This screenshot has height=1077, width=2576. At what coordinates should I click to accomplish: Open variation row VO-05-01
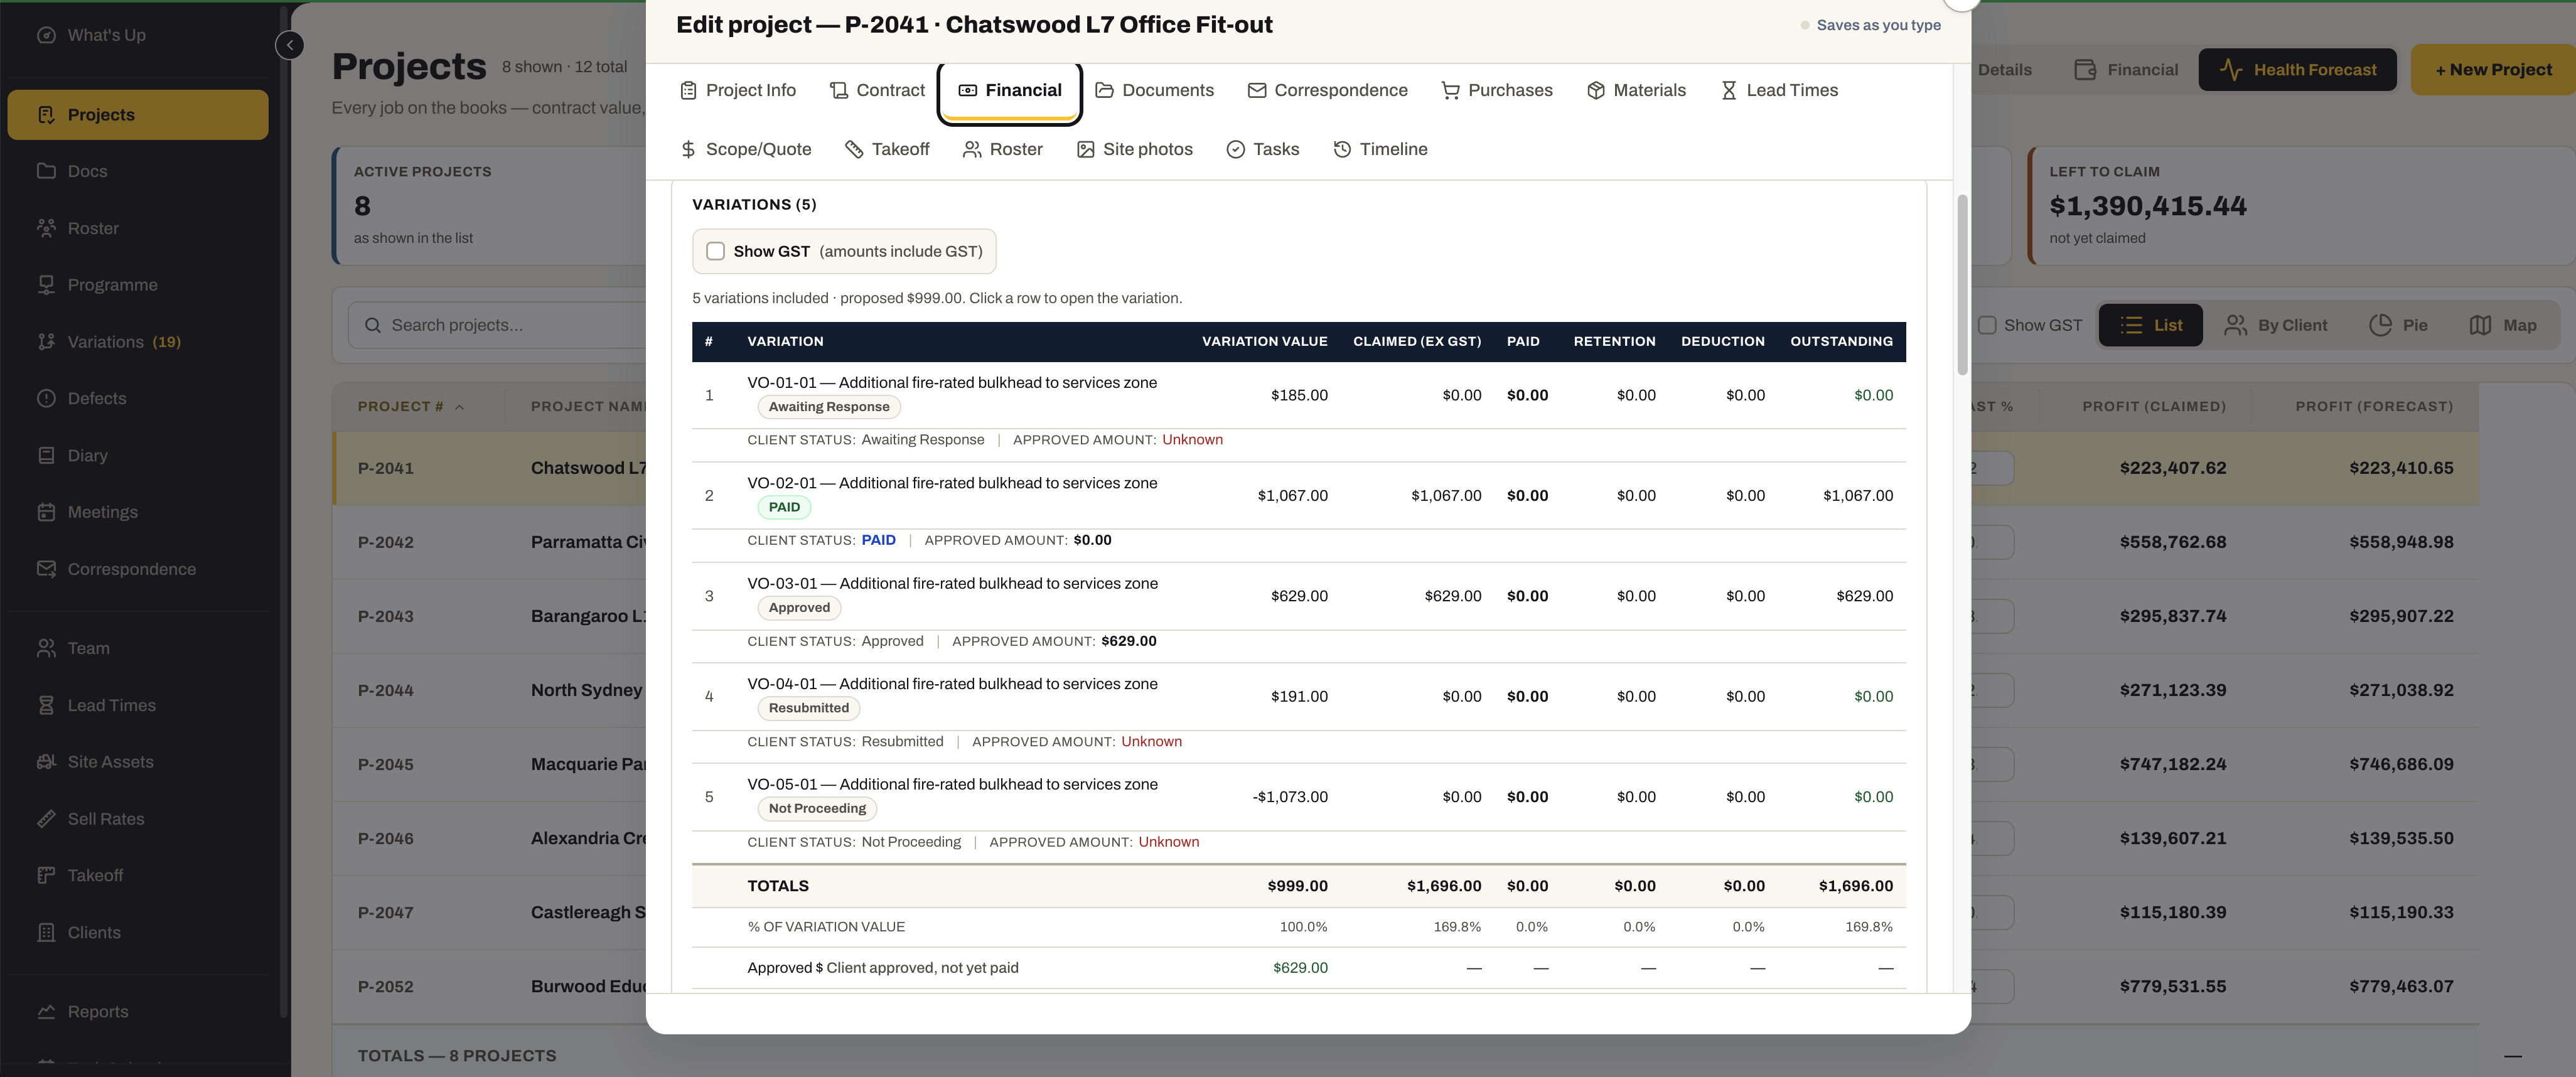[x=1298, y=797]
